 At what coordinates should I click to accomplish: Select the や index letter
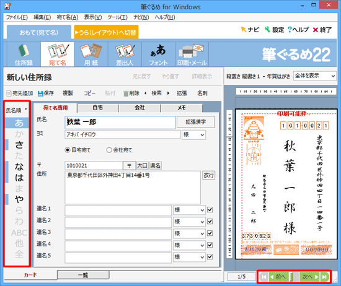(19, 199)
